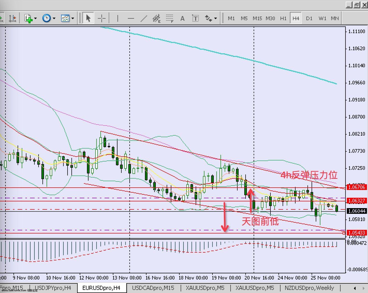This screenshot has width=368, height=293.
Task: Expand the arrows tool dropdown
Action: [216, 18]
